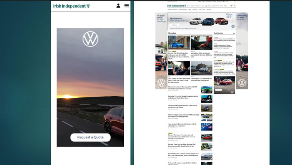Open the child booster seat article thumbnail
Image resolution: width=292 pixels, height=165 pixels.
pos(201,43)
